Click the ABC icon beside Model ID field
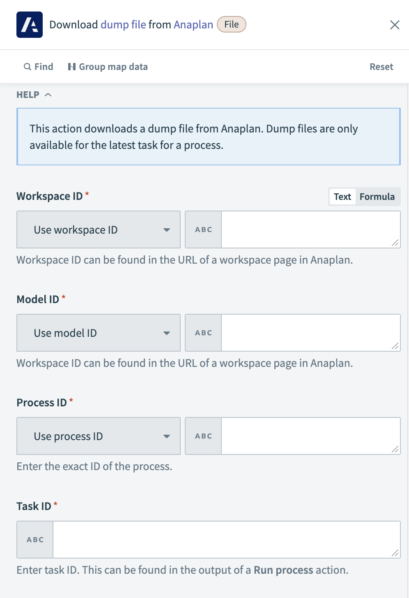The width and height of the screenshot is (409, 598). point(203,333)
